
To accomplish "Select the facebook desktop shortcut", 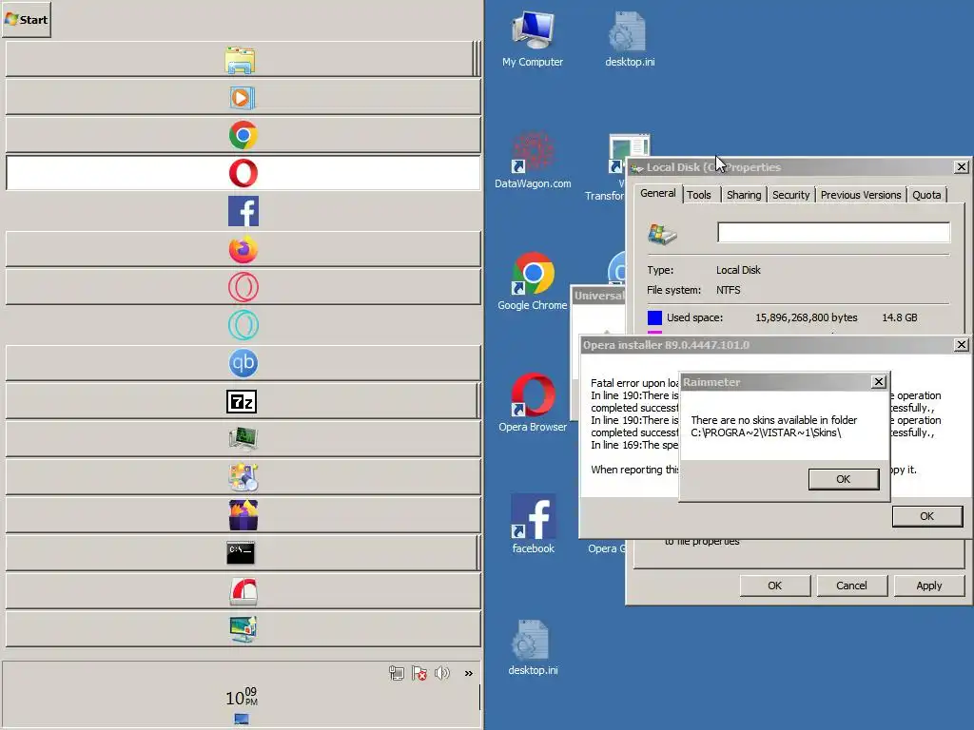I will click(533, 525).
